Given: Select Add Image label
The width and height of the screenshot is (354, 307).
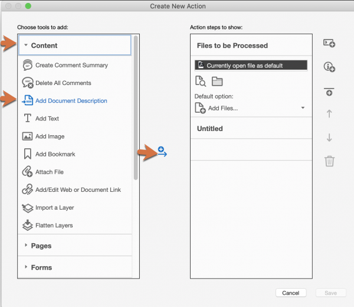Looking at the screenshot, I should point(50,136).
